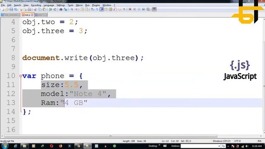The image size is (265, 149).
Task: Switch to the test.js tab
Action: click(28, 15)
